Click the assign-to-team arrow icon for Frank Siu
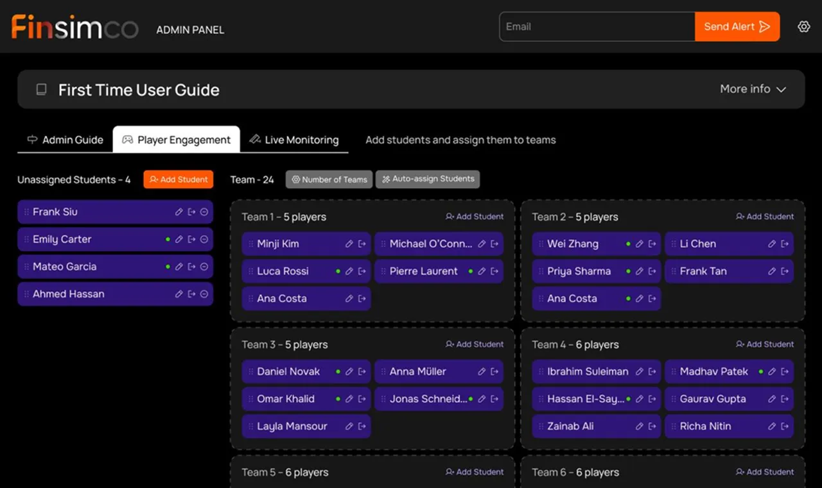Image resolution: width=822 pixels, height=488 pixels. tap(191, 212)
